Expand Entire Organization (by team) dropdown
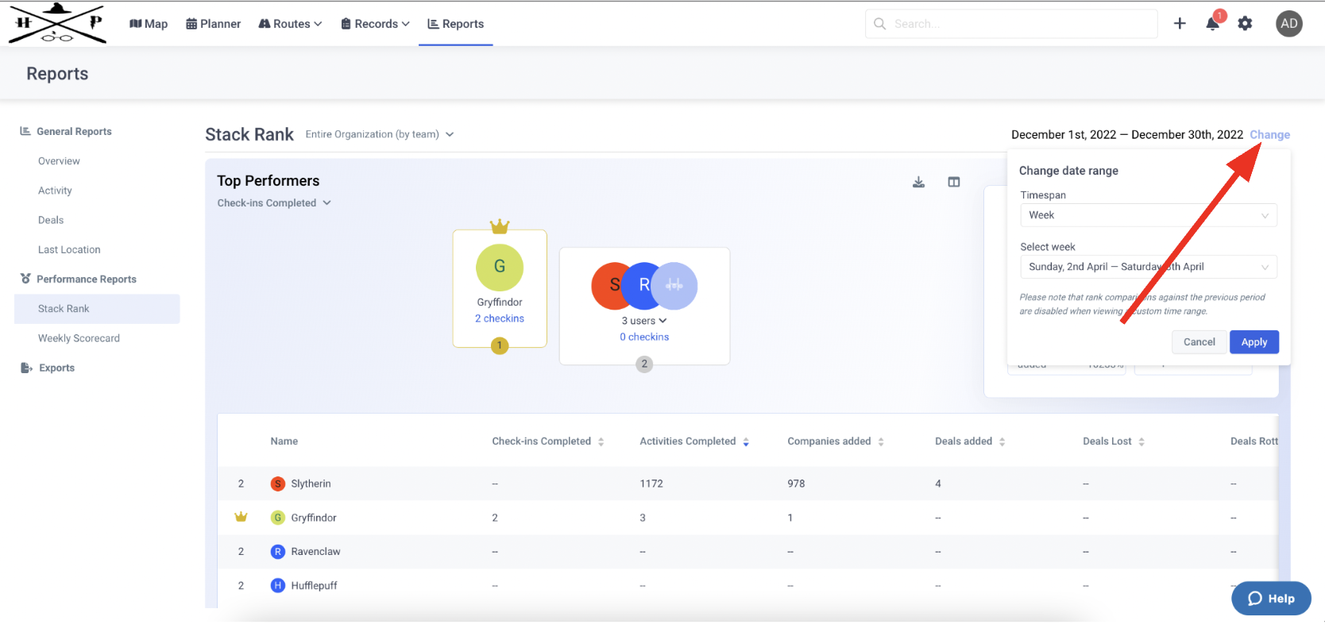Screen dimensions: 1325x632 pos(380,134)
